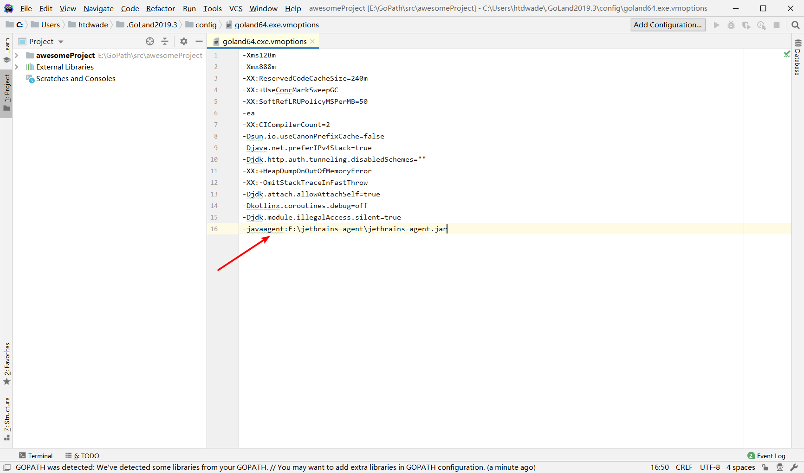
Task: Open the File menu
Action: pyautogui.click(x=26, y=8)
